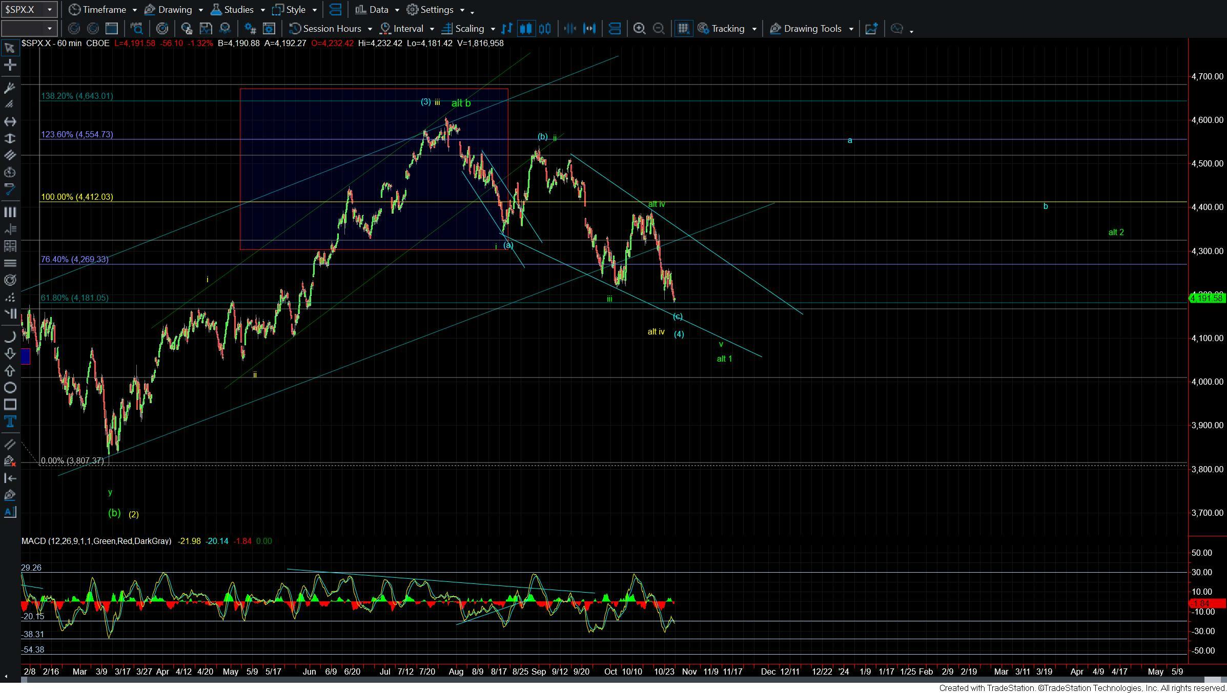This screenshot has height=693, width=1227.
Task: Expand the Style dropdown arrow
Action: click(314, 10)
